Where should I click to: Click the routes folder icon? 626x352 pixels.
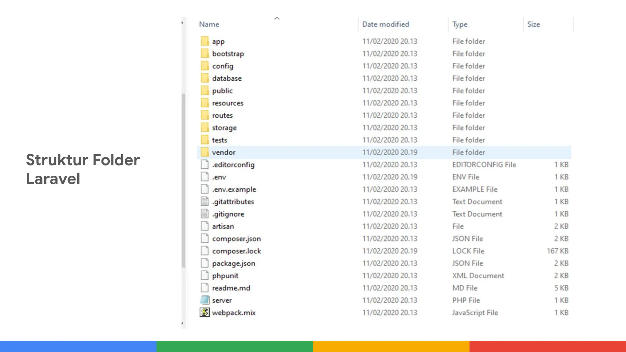tap(205, 115)
